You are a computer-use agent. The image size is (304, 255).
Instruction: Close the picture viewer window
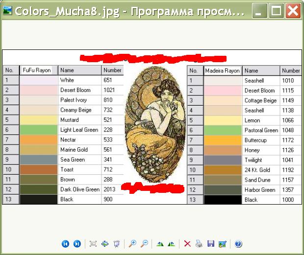click(x=293, y=11)
